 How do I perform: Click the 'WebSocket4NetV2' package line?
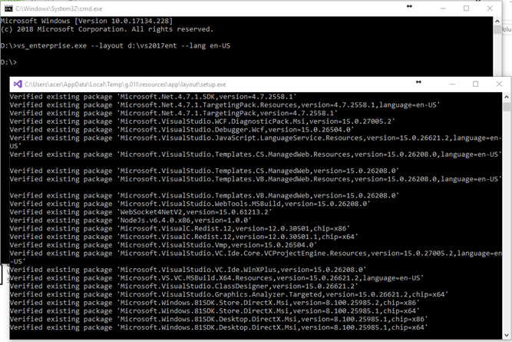140,212
